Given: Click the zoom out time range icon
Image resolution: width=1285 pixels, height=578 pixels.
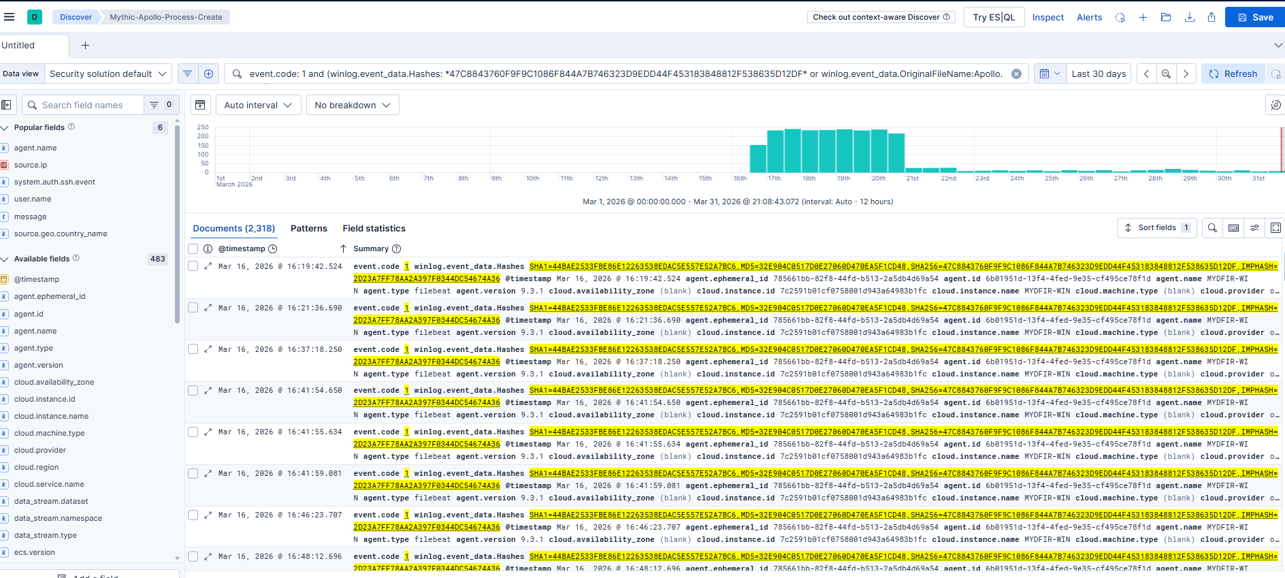Looking at the screenshot, I should pyautogui.click(x=1166, y=74).
